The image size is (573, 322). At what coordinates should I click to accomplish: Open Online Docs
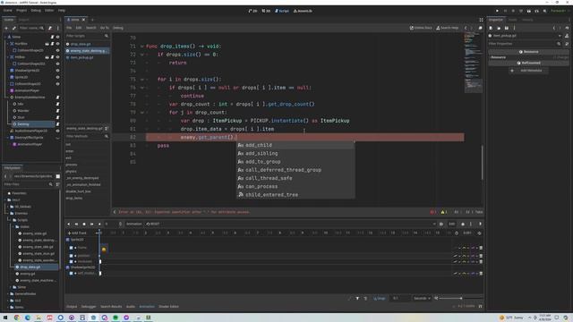tap(421, 28)
